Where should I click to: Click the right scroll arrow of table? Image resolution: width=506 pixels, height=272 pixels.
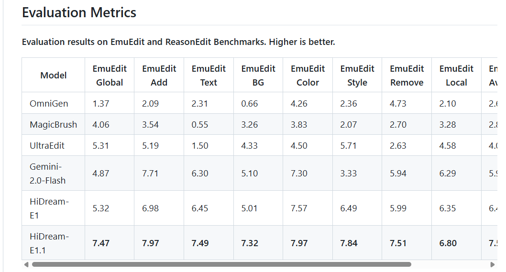[493, 264]
